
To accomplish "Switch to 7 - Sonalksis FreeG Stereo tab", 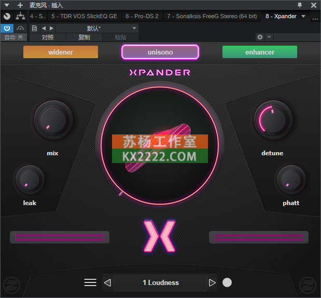I will pos(212,16).
